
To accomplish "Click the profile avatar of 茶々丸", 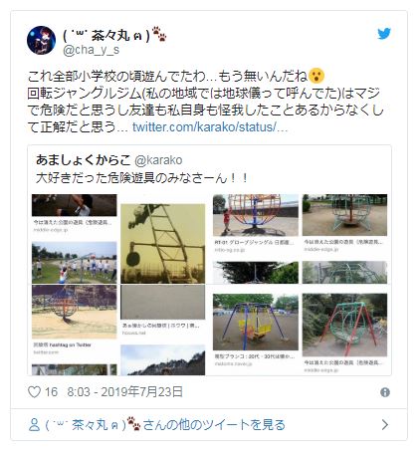I will tap(41, 40).
